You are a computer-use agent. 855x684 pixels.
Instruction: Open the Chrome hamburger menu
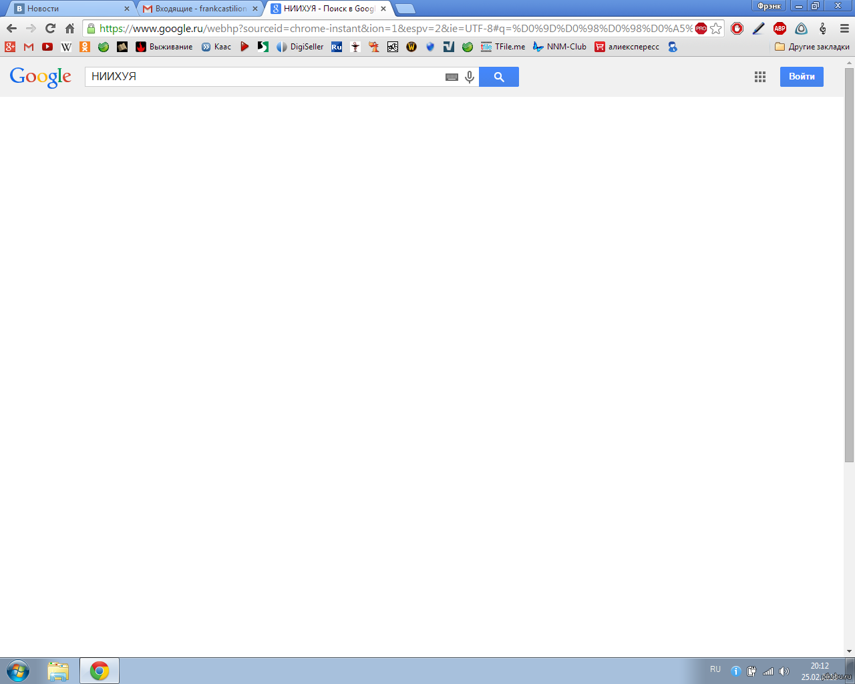pos(844,28)
